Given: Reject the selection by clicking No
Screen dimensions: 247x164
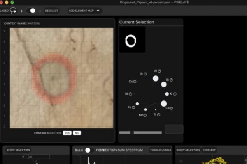Looking at the screenshot, I should coord(77,133).
